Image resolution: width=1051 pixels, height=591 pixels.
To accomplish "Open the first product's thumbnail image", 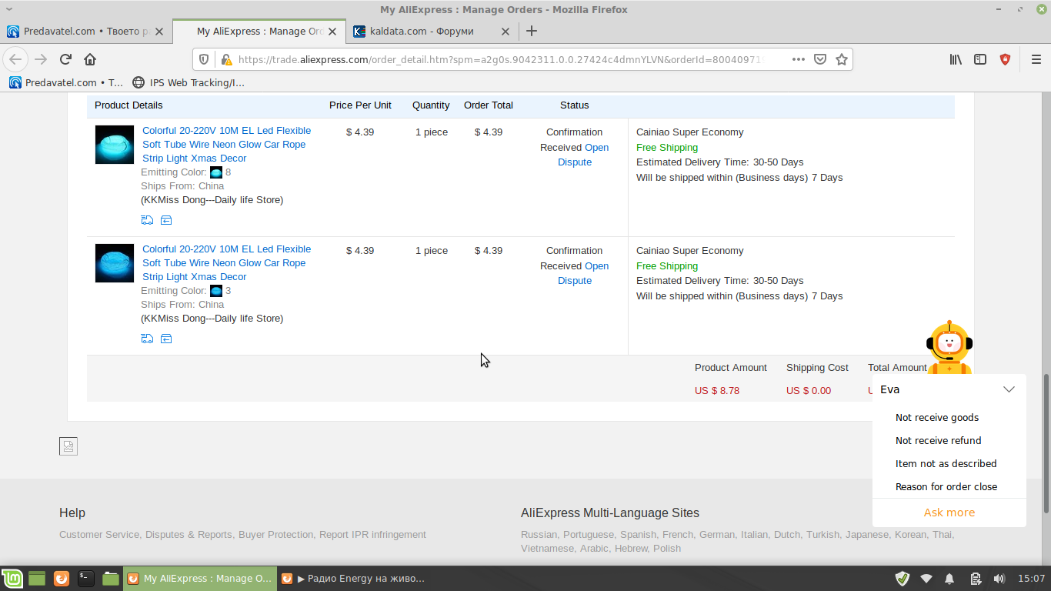I will [115, 145].
